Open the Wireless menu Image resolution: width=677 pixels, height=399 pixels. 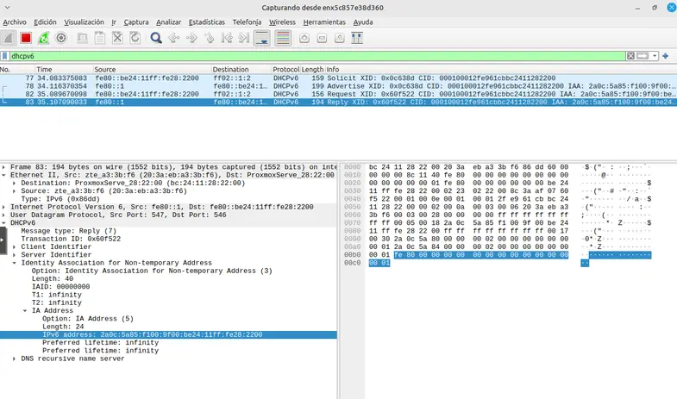click(x=282, y=22)
